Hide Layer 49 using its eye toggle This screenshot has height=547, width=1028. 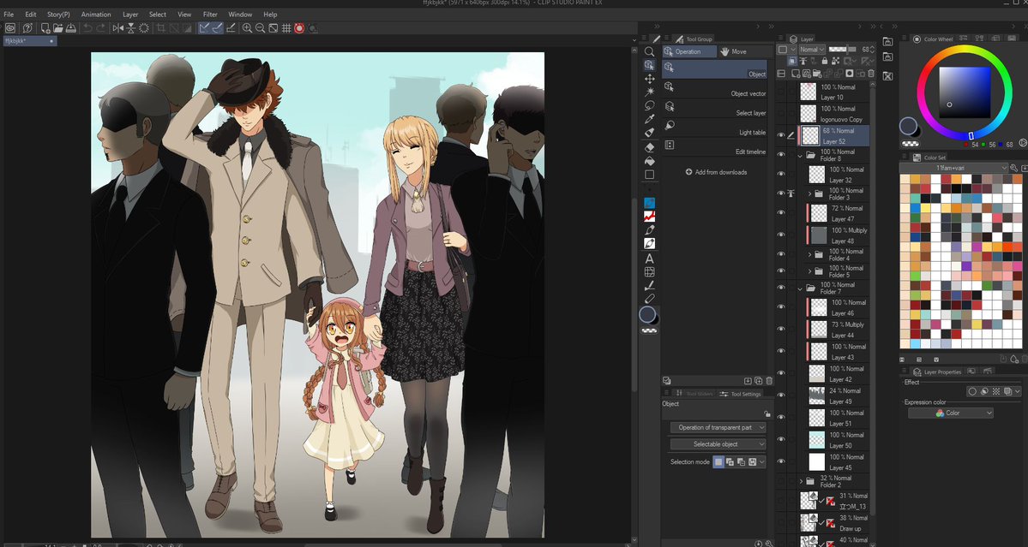[x=781, y=395]
